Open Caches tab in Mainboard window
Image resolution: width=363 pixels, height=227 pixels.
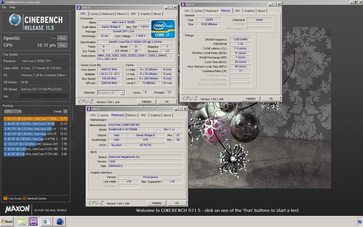[104, 115]
